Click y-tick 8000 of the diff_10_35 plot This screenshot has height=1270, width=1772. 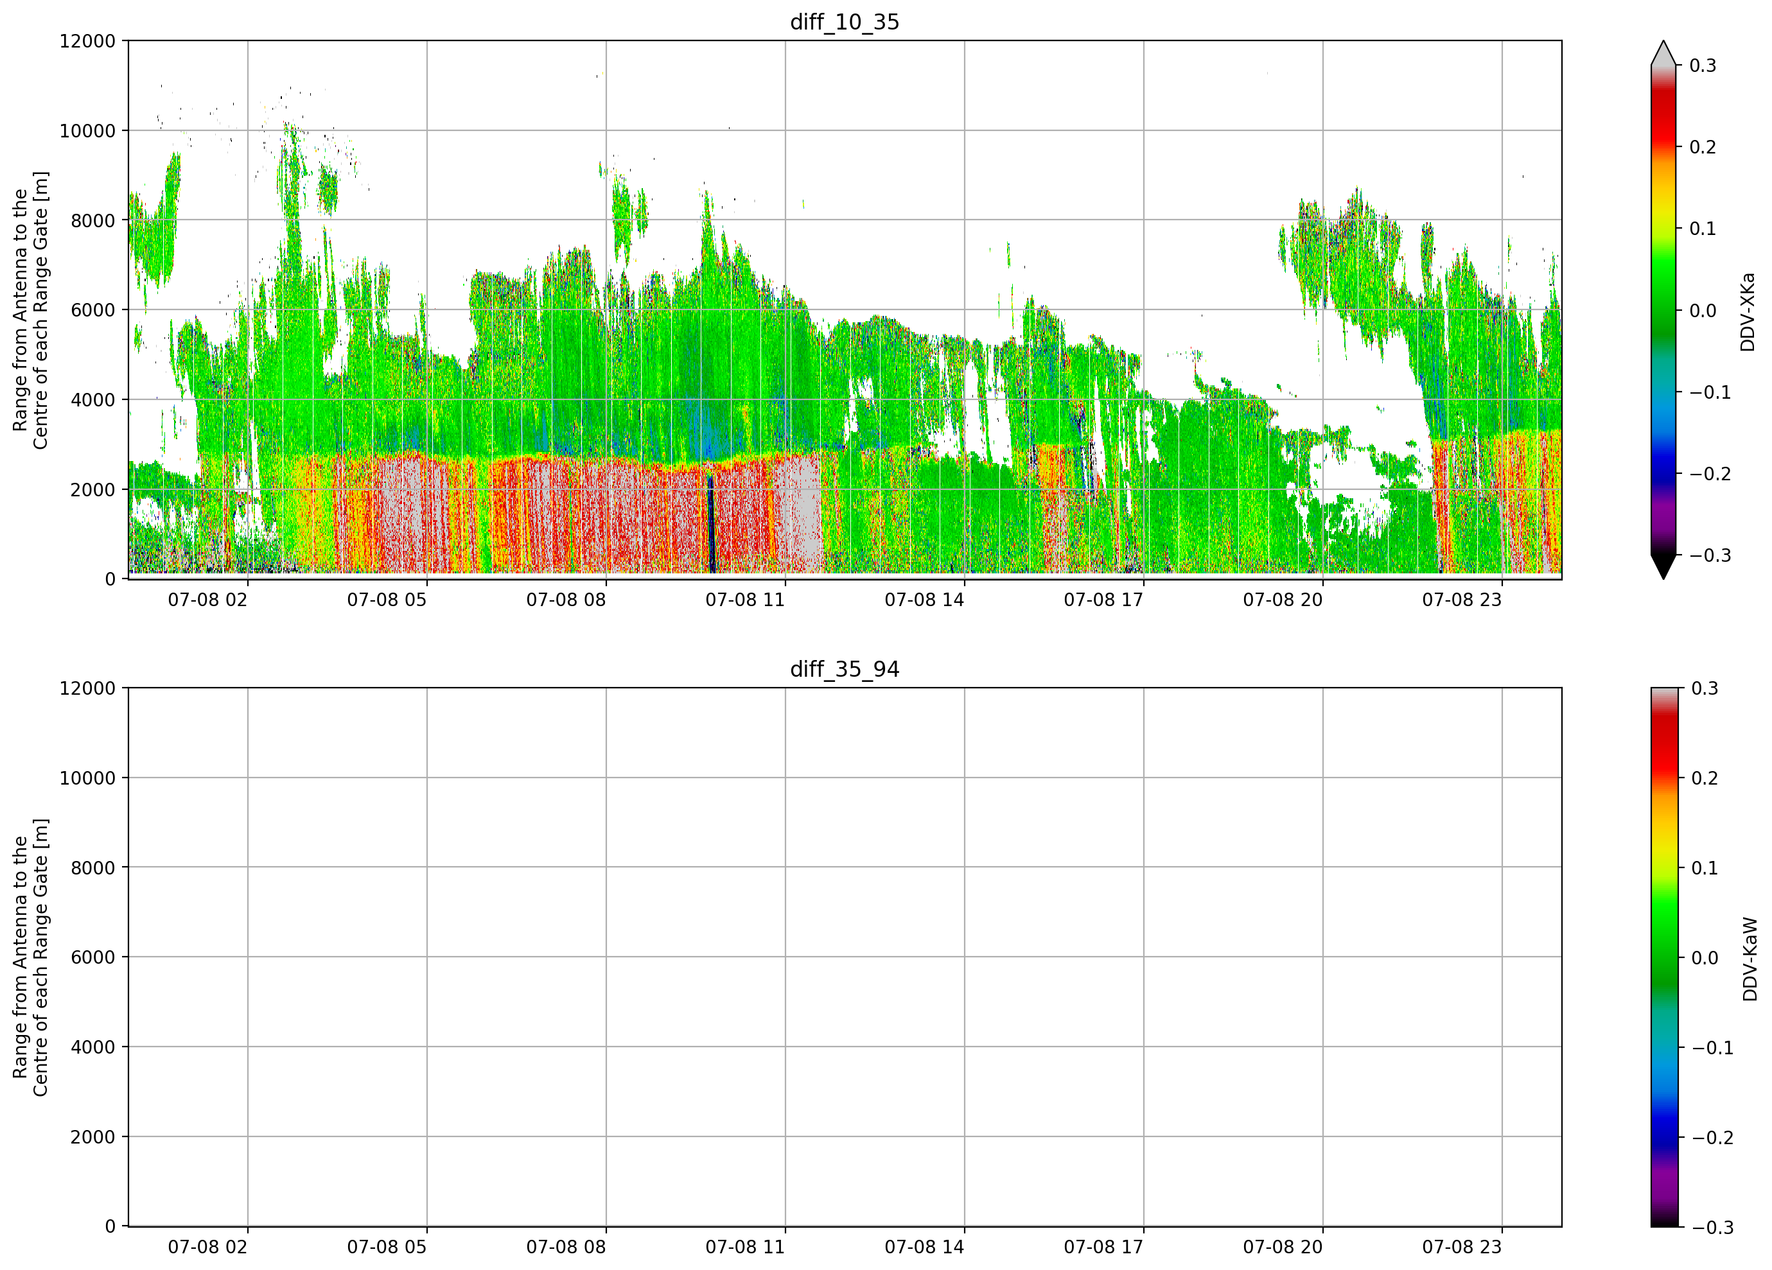click(93, 221)
